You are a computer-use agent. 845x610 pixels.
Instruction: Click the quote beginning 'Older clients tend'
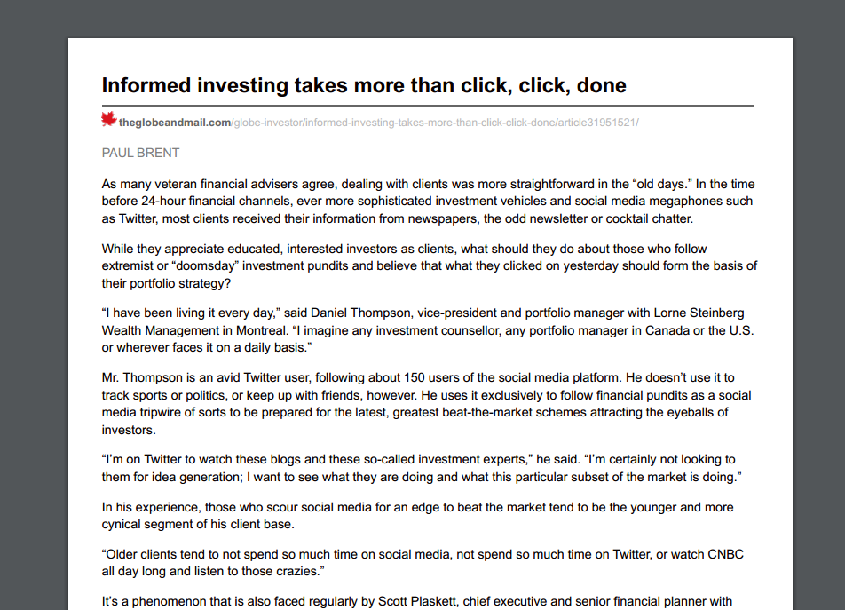click(x=423, y=563)
